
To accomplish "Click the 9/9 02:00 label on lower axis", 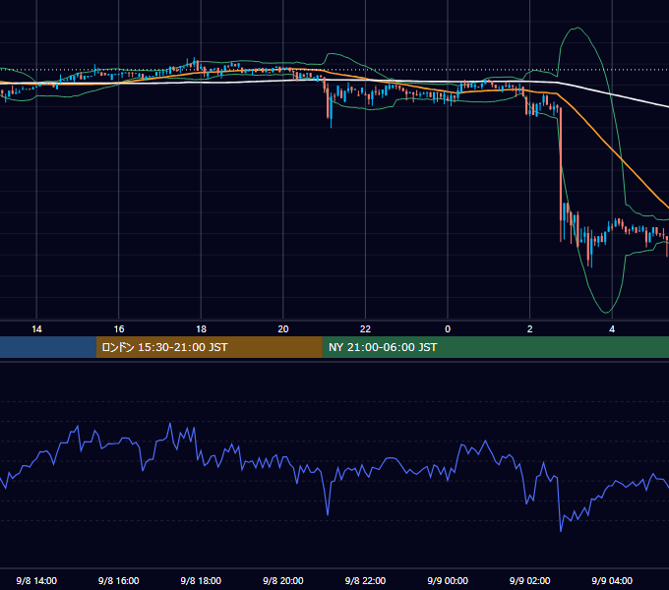I will [530, 580].
